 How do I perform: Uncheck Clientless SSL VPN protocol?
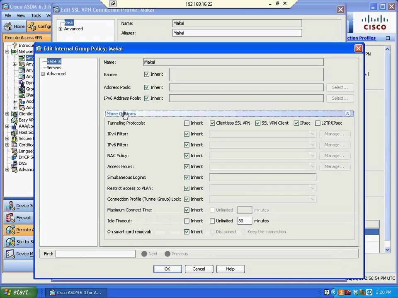click(x=212, y=123)
